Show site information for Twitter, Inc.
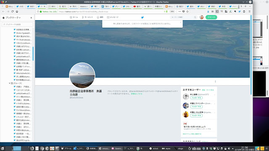This screenshot has height=151, width=269. click(x=47, y=12)
